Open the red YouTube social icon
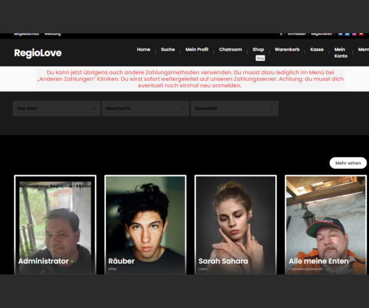This screenshot has width=369, height=308. pos(361,34)
